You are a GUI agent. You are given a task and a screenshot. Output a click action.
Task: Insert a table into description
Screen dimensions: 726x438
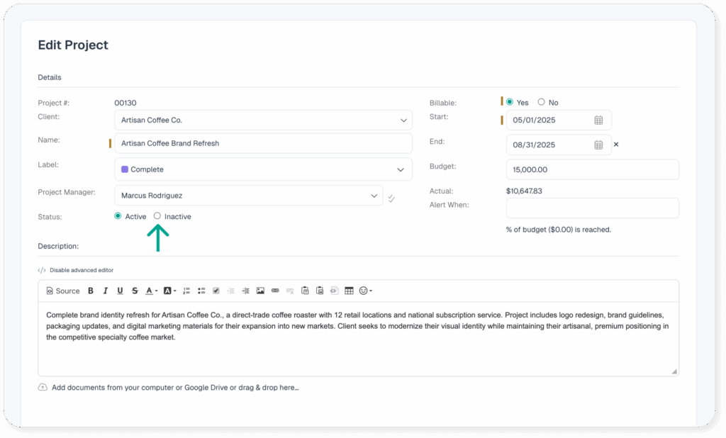click(x=349, y=291)
